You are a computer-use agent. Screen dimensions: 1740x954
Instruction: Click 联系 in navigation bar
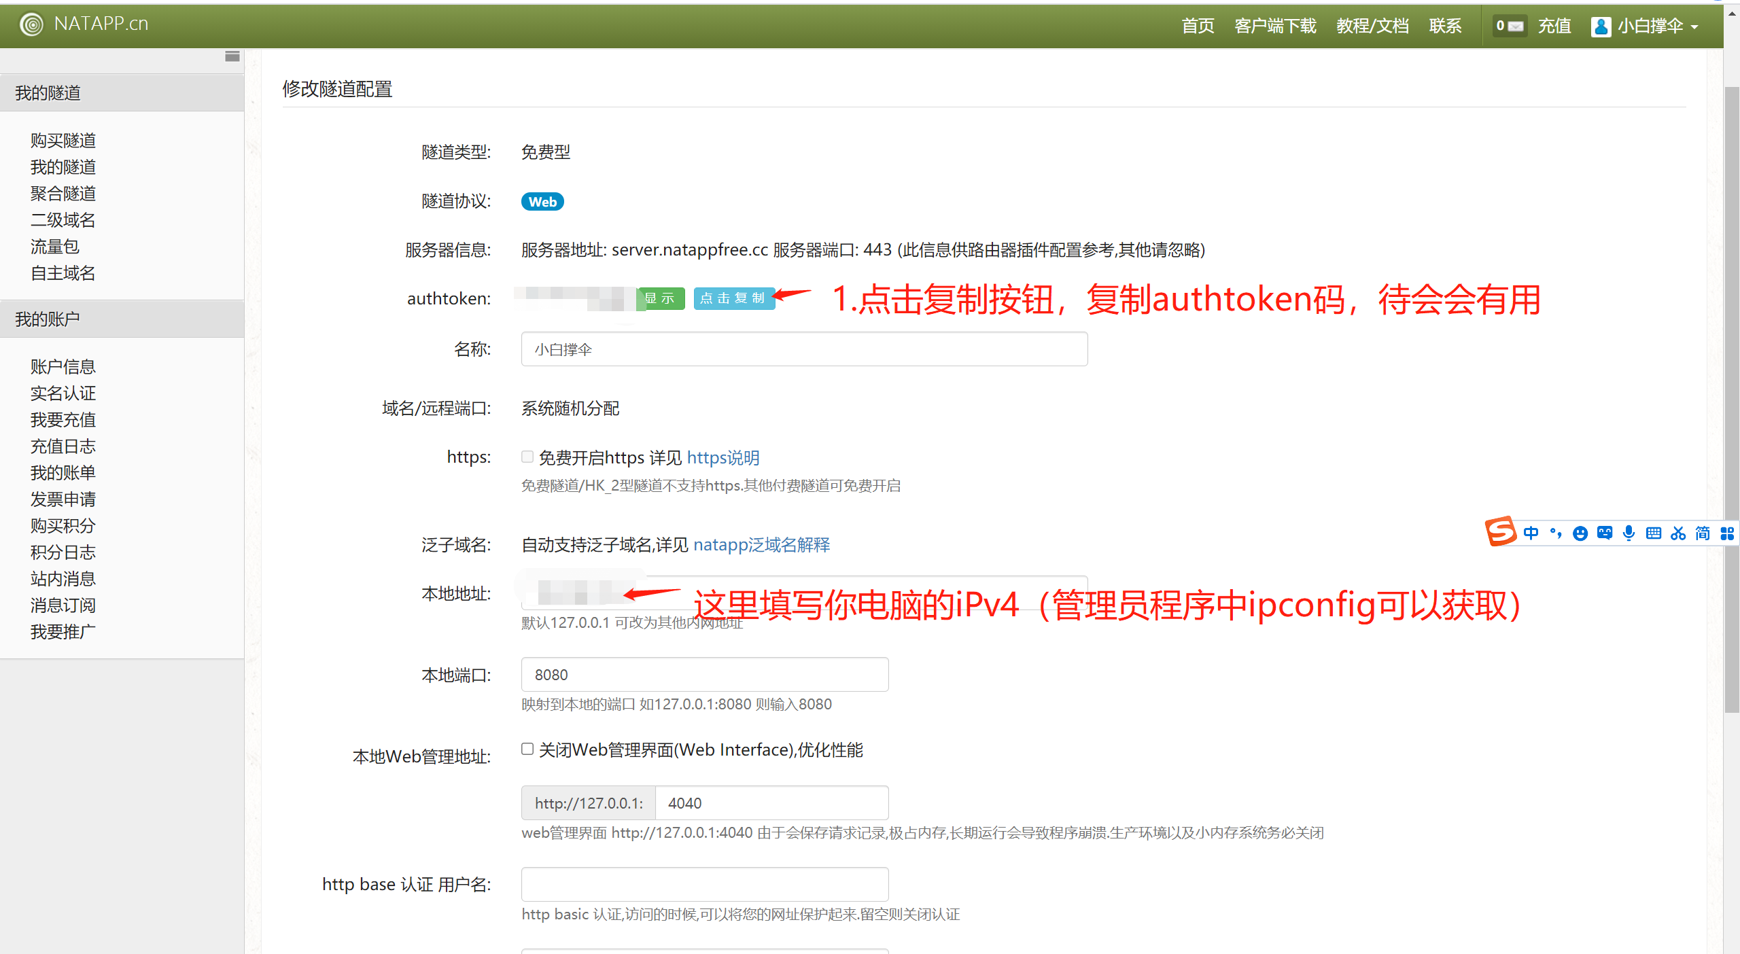pyautogui.click(x=1445, y=26)
